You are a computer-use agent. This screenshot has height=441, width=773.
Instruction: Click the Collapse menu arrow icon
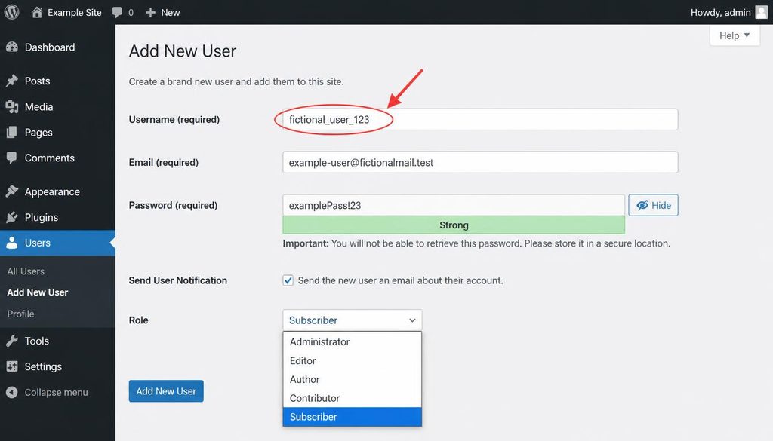tap(12, 392)
